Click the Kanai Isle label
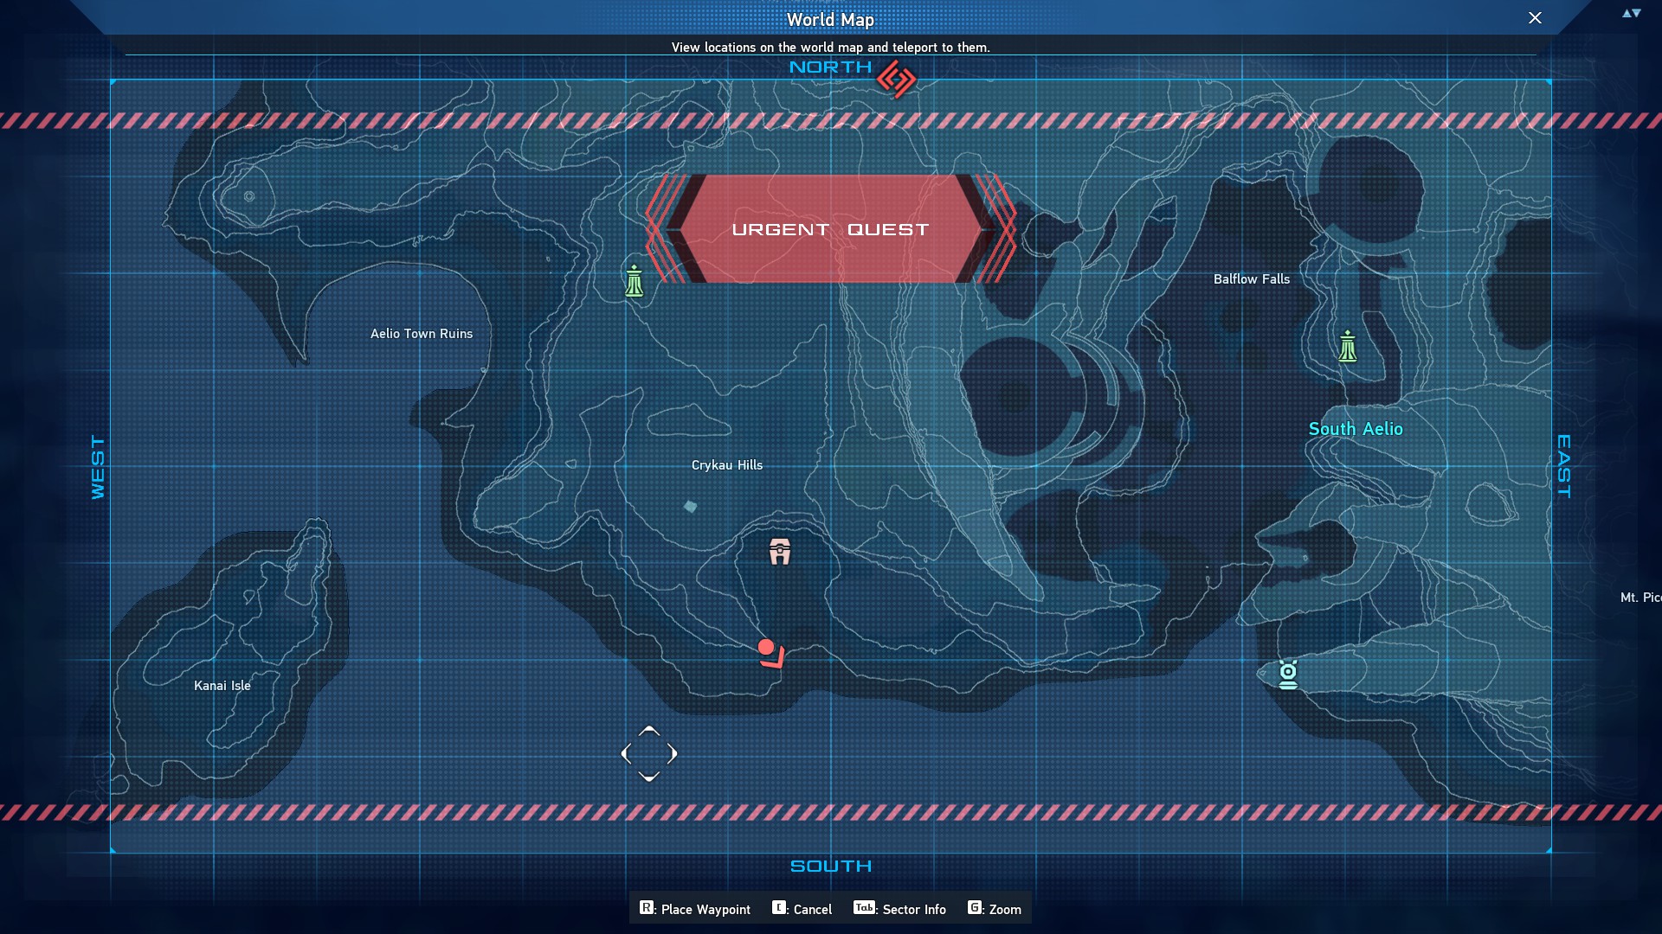The image size is (1662, 934). click(222, 686)
